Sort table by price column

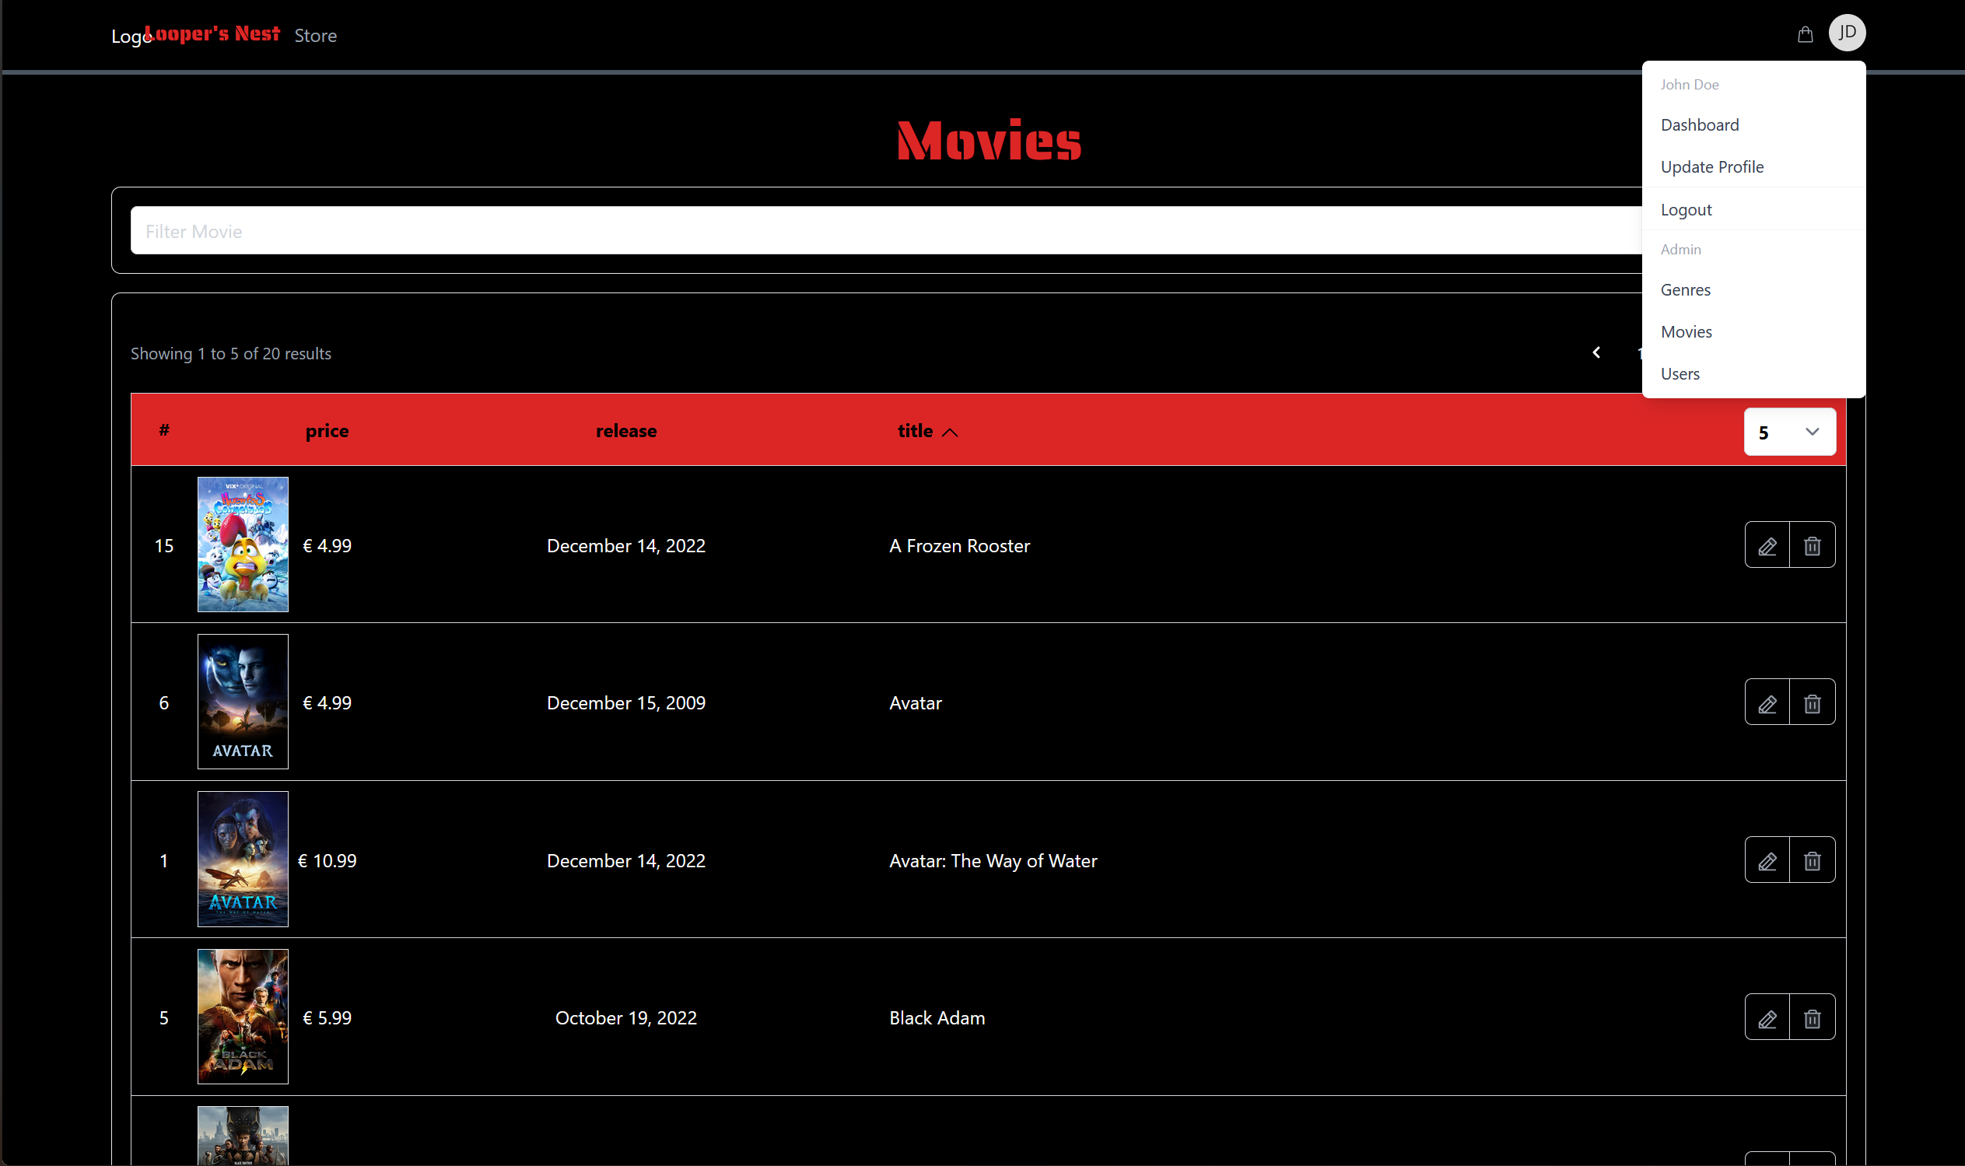[x=327, y=432]
